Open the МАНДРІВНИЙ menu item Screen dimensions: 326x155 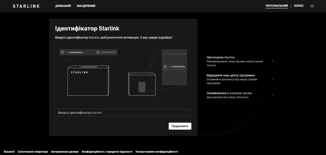[x=86, y=6]
